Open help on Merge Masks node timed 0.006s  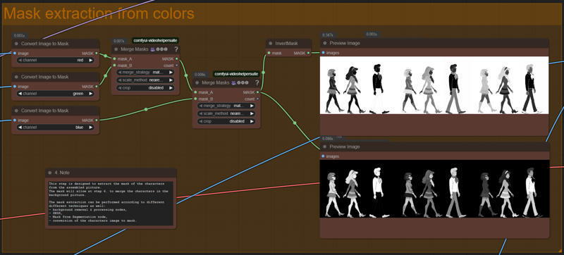tap(257, 82)
